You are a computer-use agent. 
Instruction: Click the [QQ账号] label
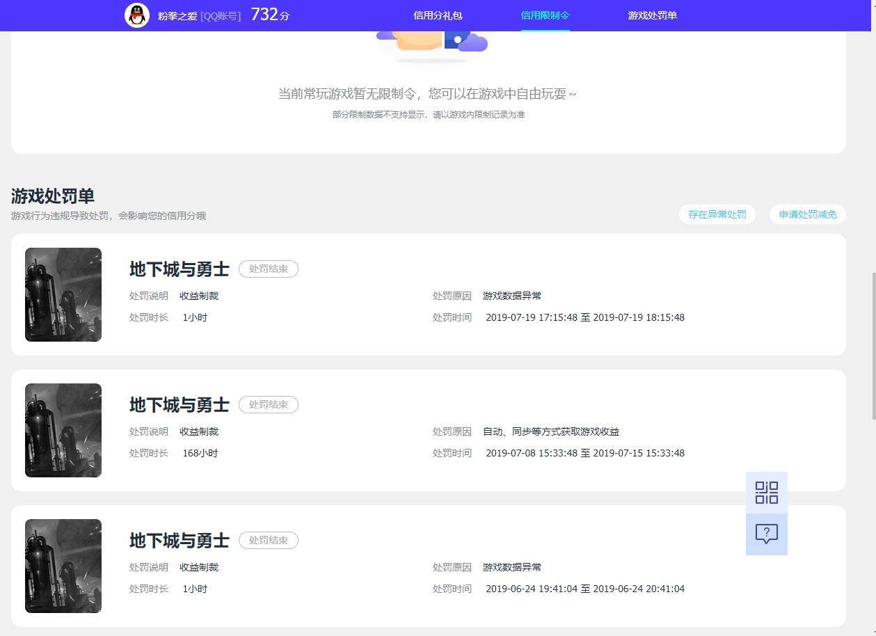coord(221,15)
